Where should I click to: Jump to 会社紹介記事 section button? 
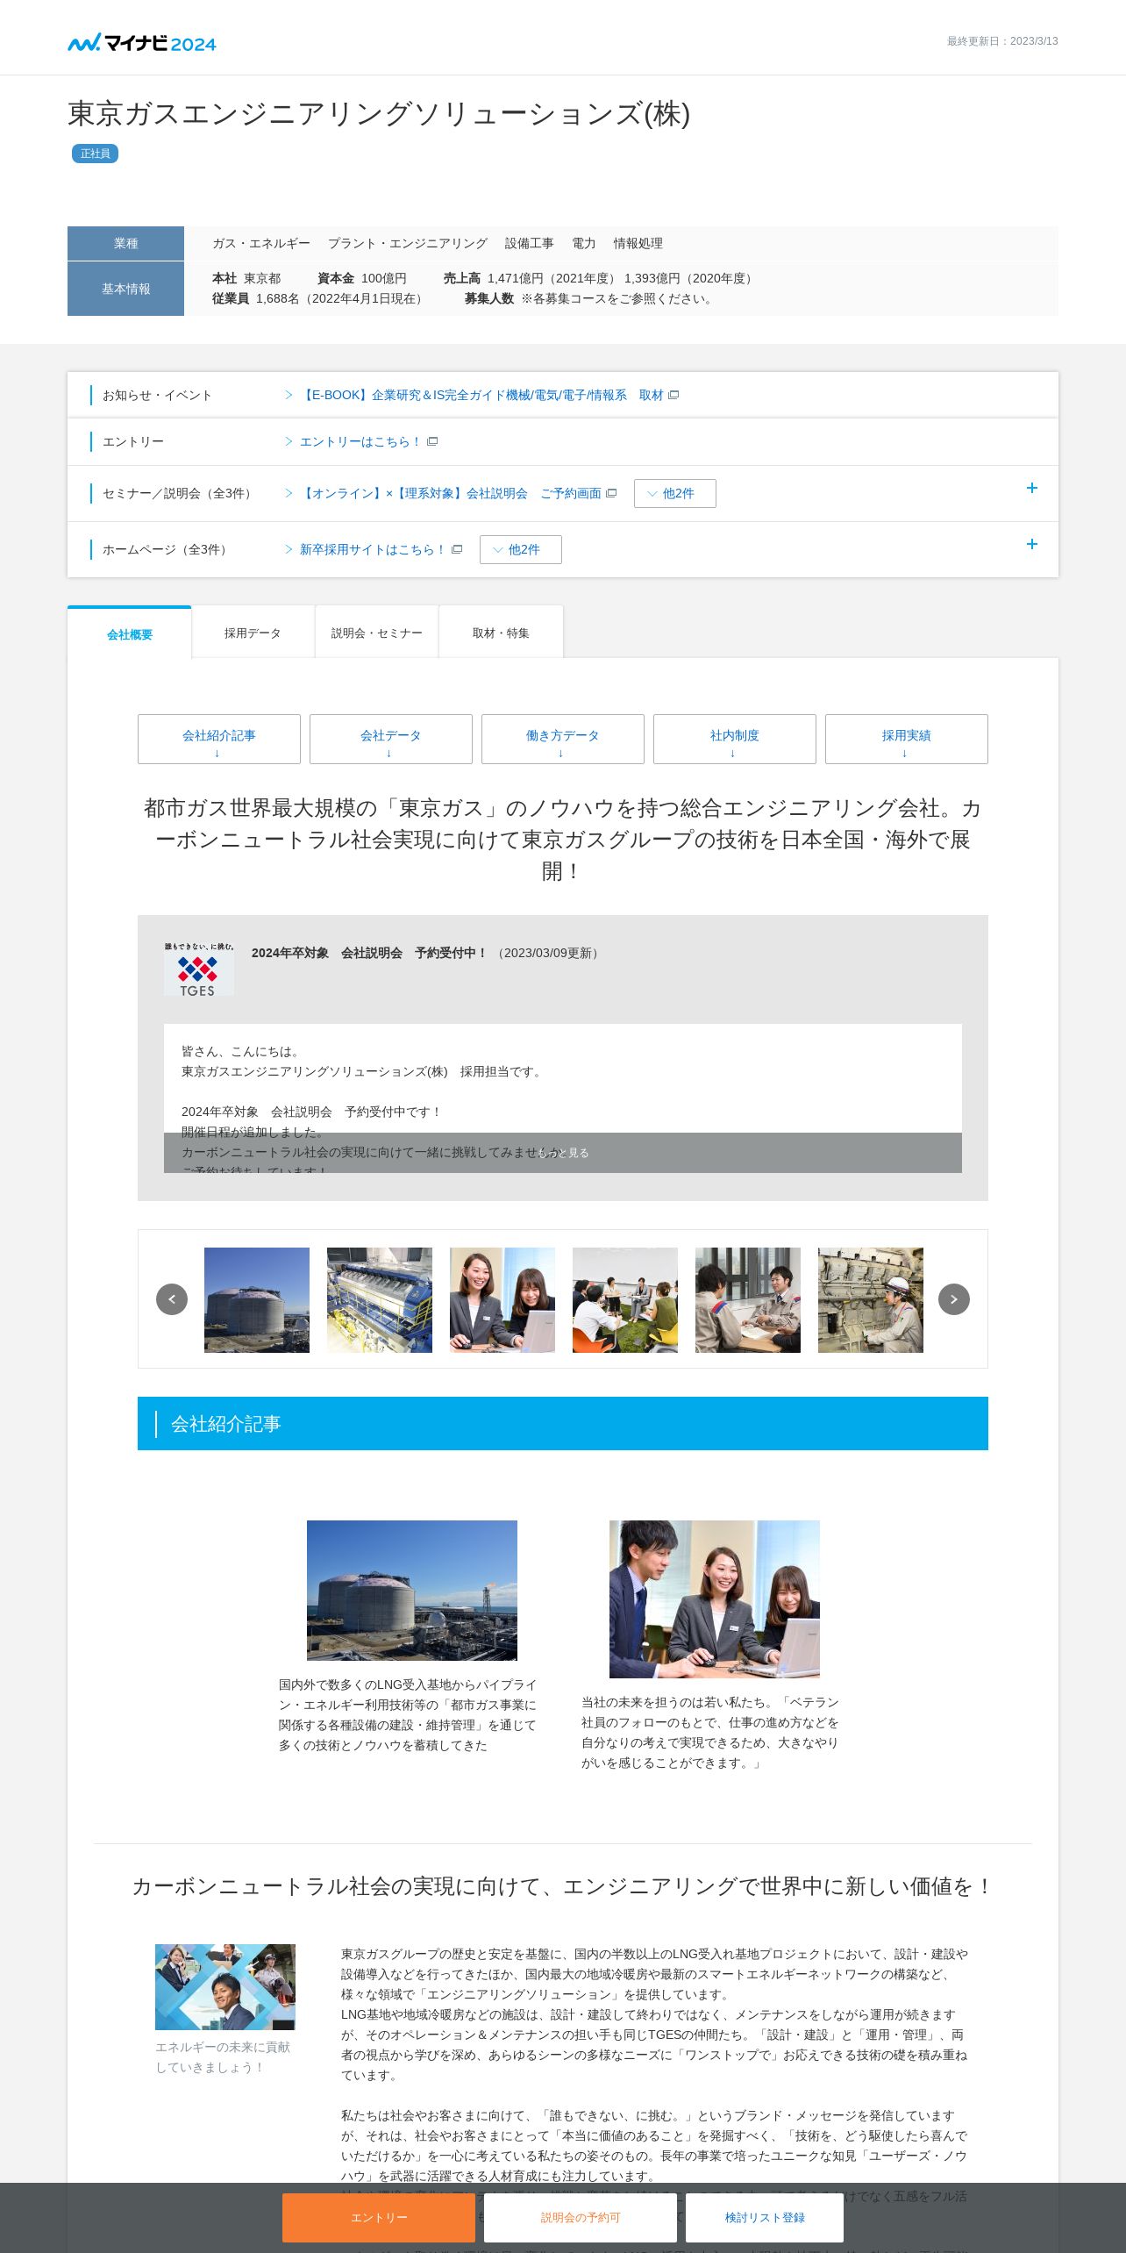click(x=219, y=739)
